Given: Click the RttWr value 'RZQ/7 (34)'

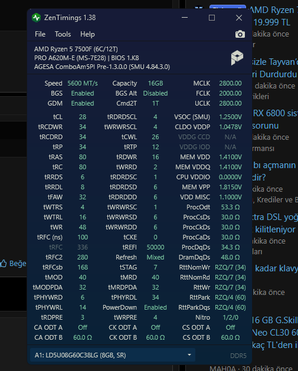Looking at the screenshot, I should (x=230, y=287).
